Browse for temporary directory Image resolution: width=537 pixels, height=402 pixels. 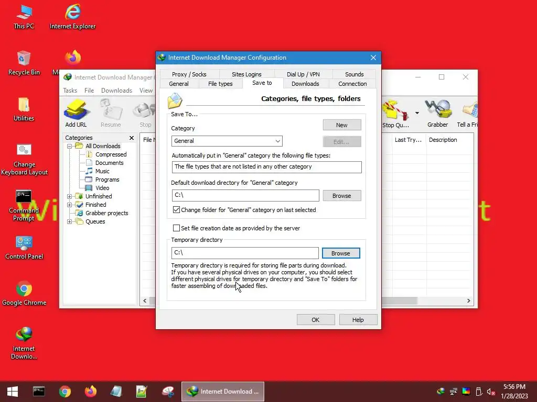pos(341,253)
